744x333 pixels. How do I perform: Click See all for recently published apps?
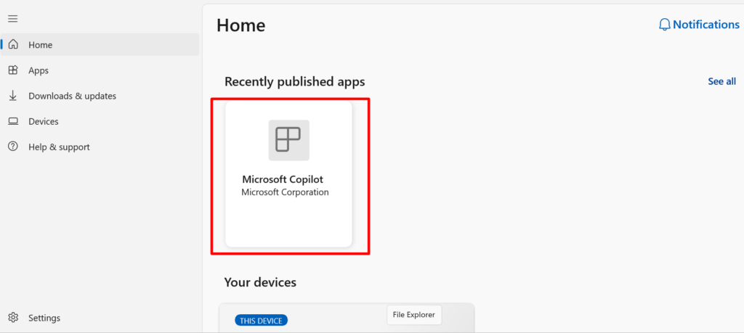(721, 81)
